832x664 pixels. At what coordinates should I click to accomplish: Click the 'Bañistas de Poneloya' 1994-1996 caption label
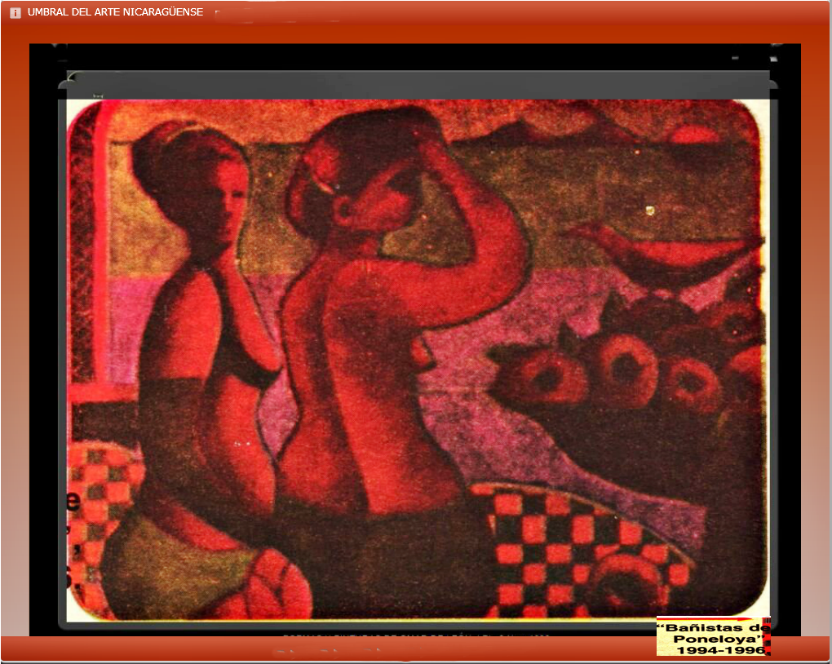[713, 636]
